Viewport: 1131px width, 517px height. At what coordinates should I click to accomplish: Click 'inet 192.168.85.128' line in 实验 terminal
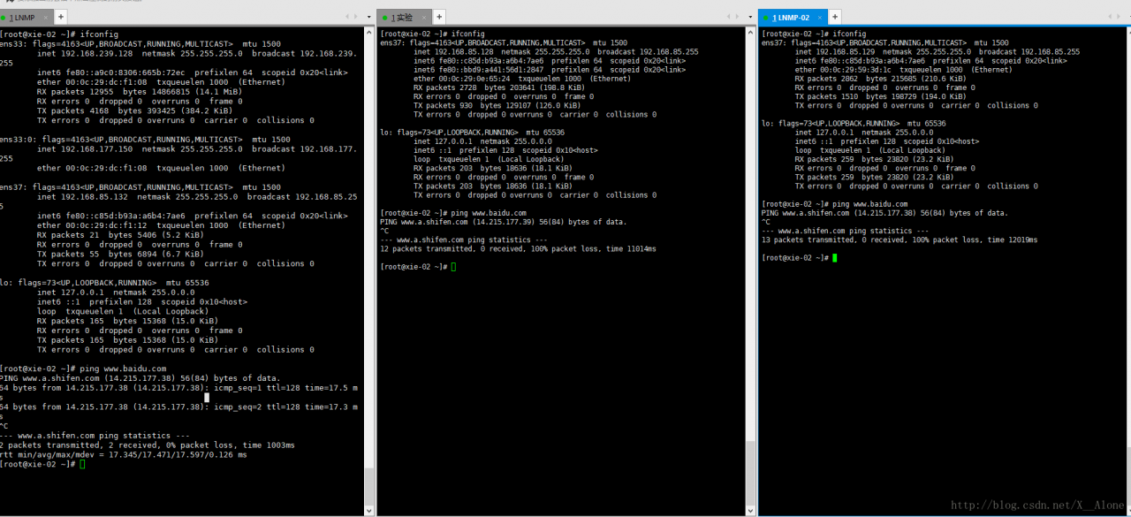(556, 52)
